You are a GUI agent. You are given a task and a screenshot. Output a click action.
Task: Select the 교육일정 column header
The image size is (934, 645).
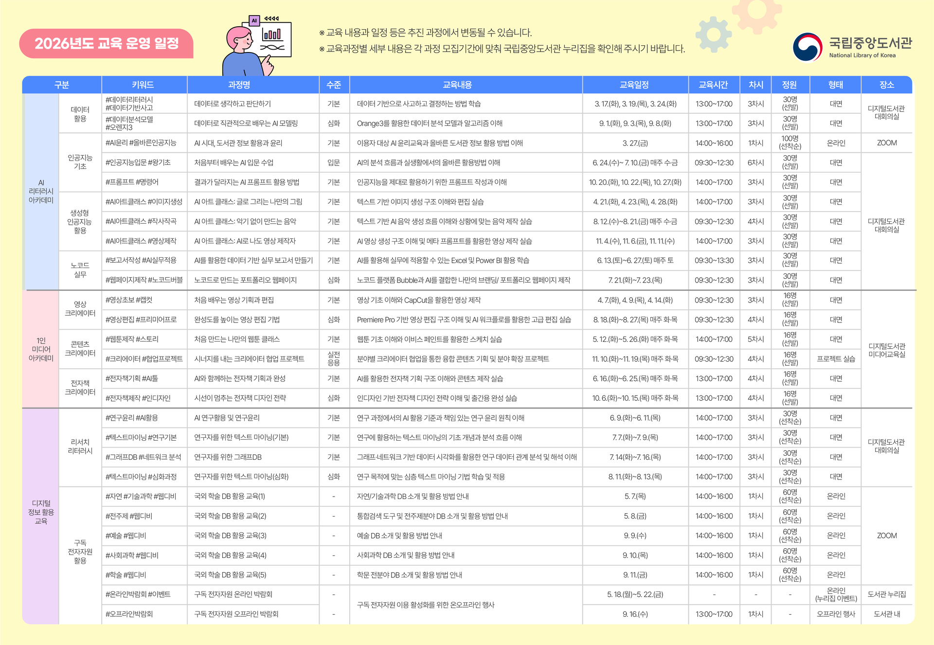(634, 85)
